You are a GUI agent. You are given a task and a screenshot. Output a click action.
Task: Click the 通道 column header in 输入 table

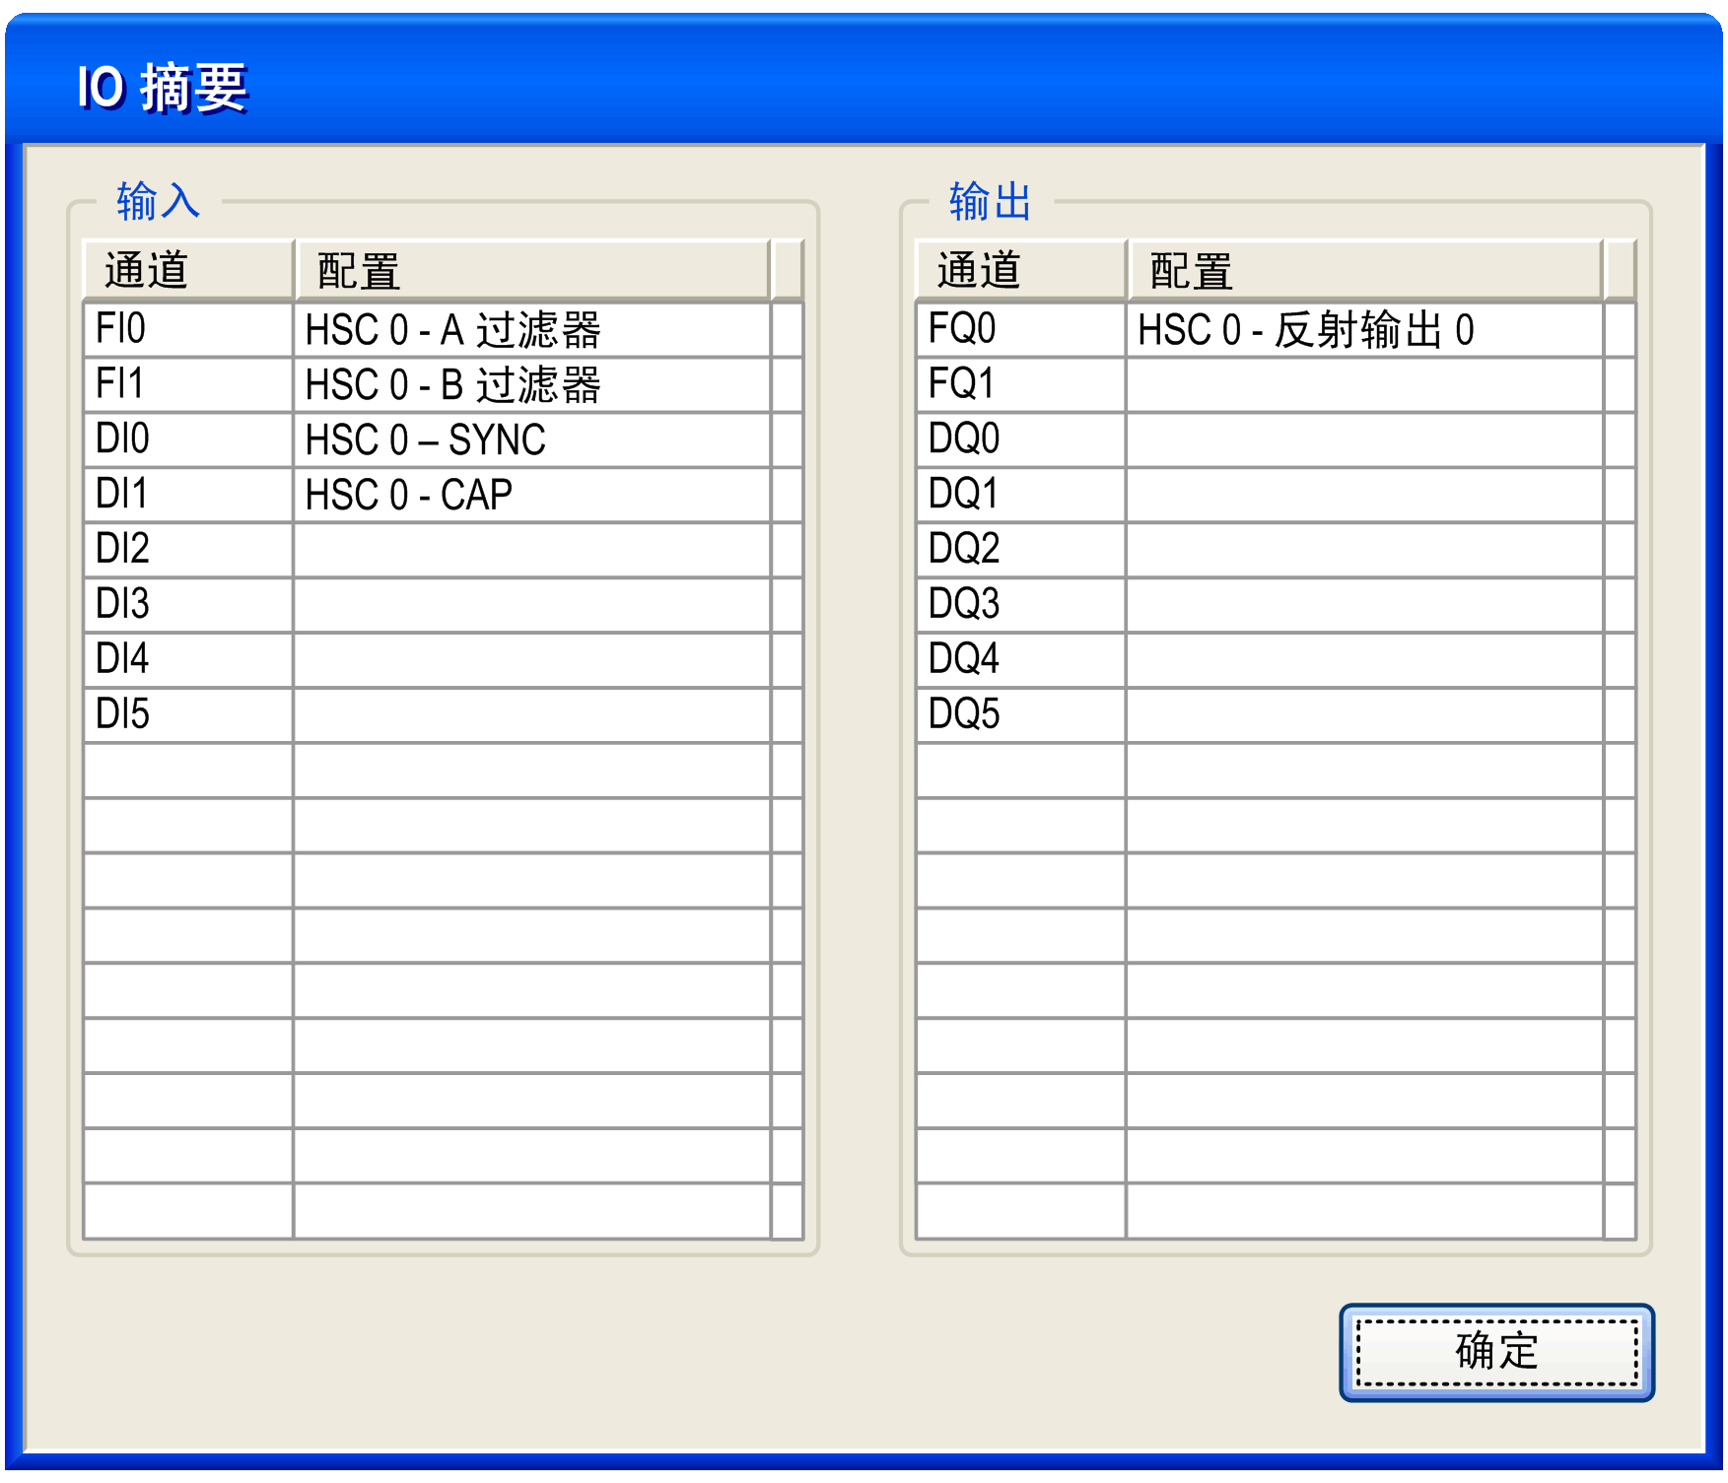pyautogui.click(x=187, y=270)
